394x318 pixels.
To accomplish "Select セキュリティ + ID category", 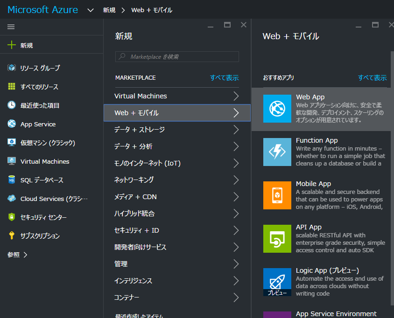I will tap(177, 230).
